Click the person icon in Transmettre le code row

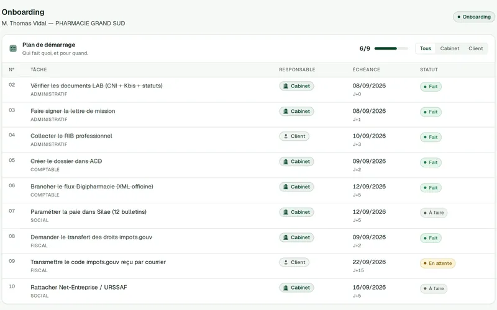[286, 262]
